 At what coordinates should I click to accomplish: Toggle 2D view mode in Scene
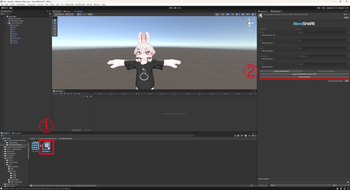pos(223,14)
